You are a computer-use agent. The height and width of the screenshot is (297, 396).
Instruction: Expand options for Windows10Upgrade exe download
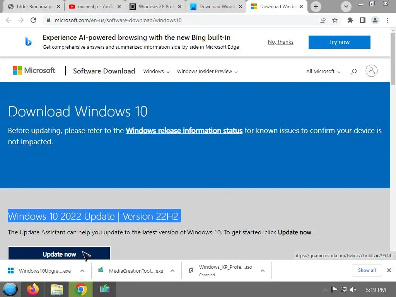pos(82,271)
